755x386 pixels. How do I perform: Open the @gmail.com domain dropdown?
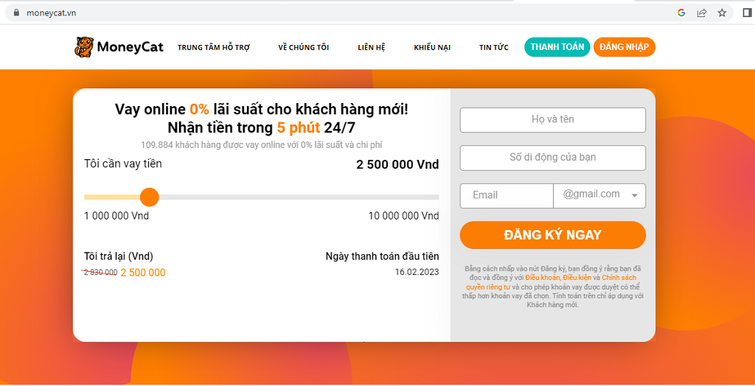point(599,195)
